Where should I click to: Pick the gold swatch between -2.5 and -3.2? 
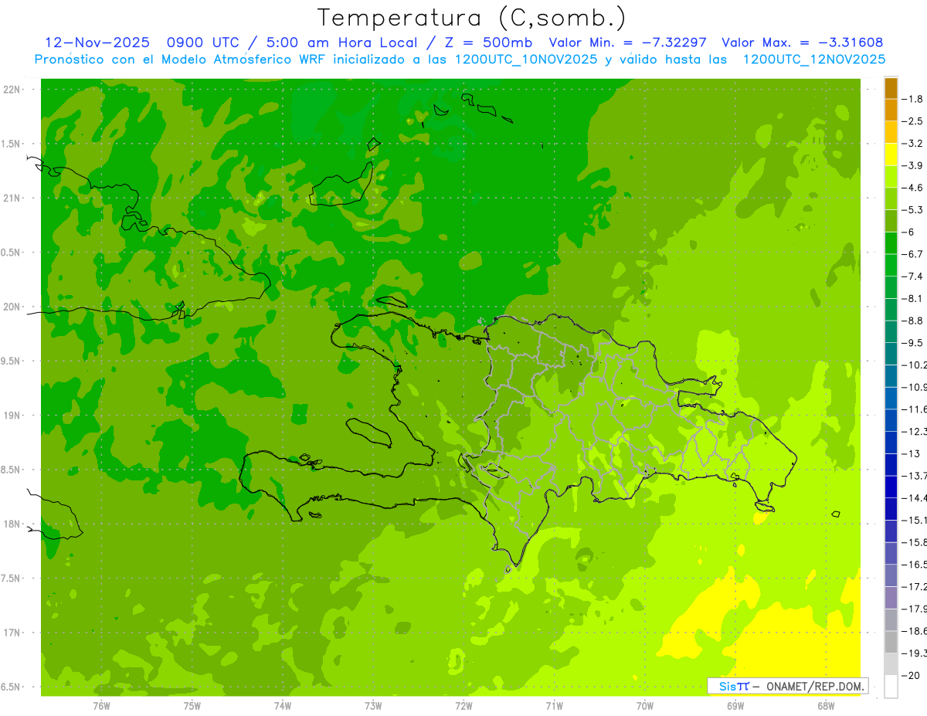click(x=891, y=132)
